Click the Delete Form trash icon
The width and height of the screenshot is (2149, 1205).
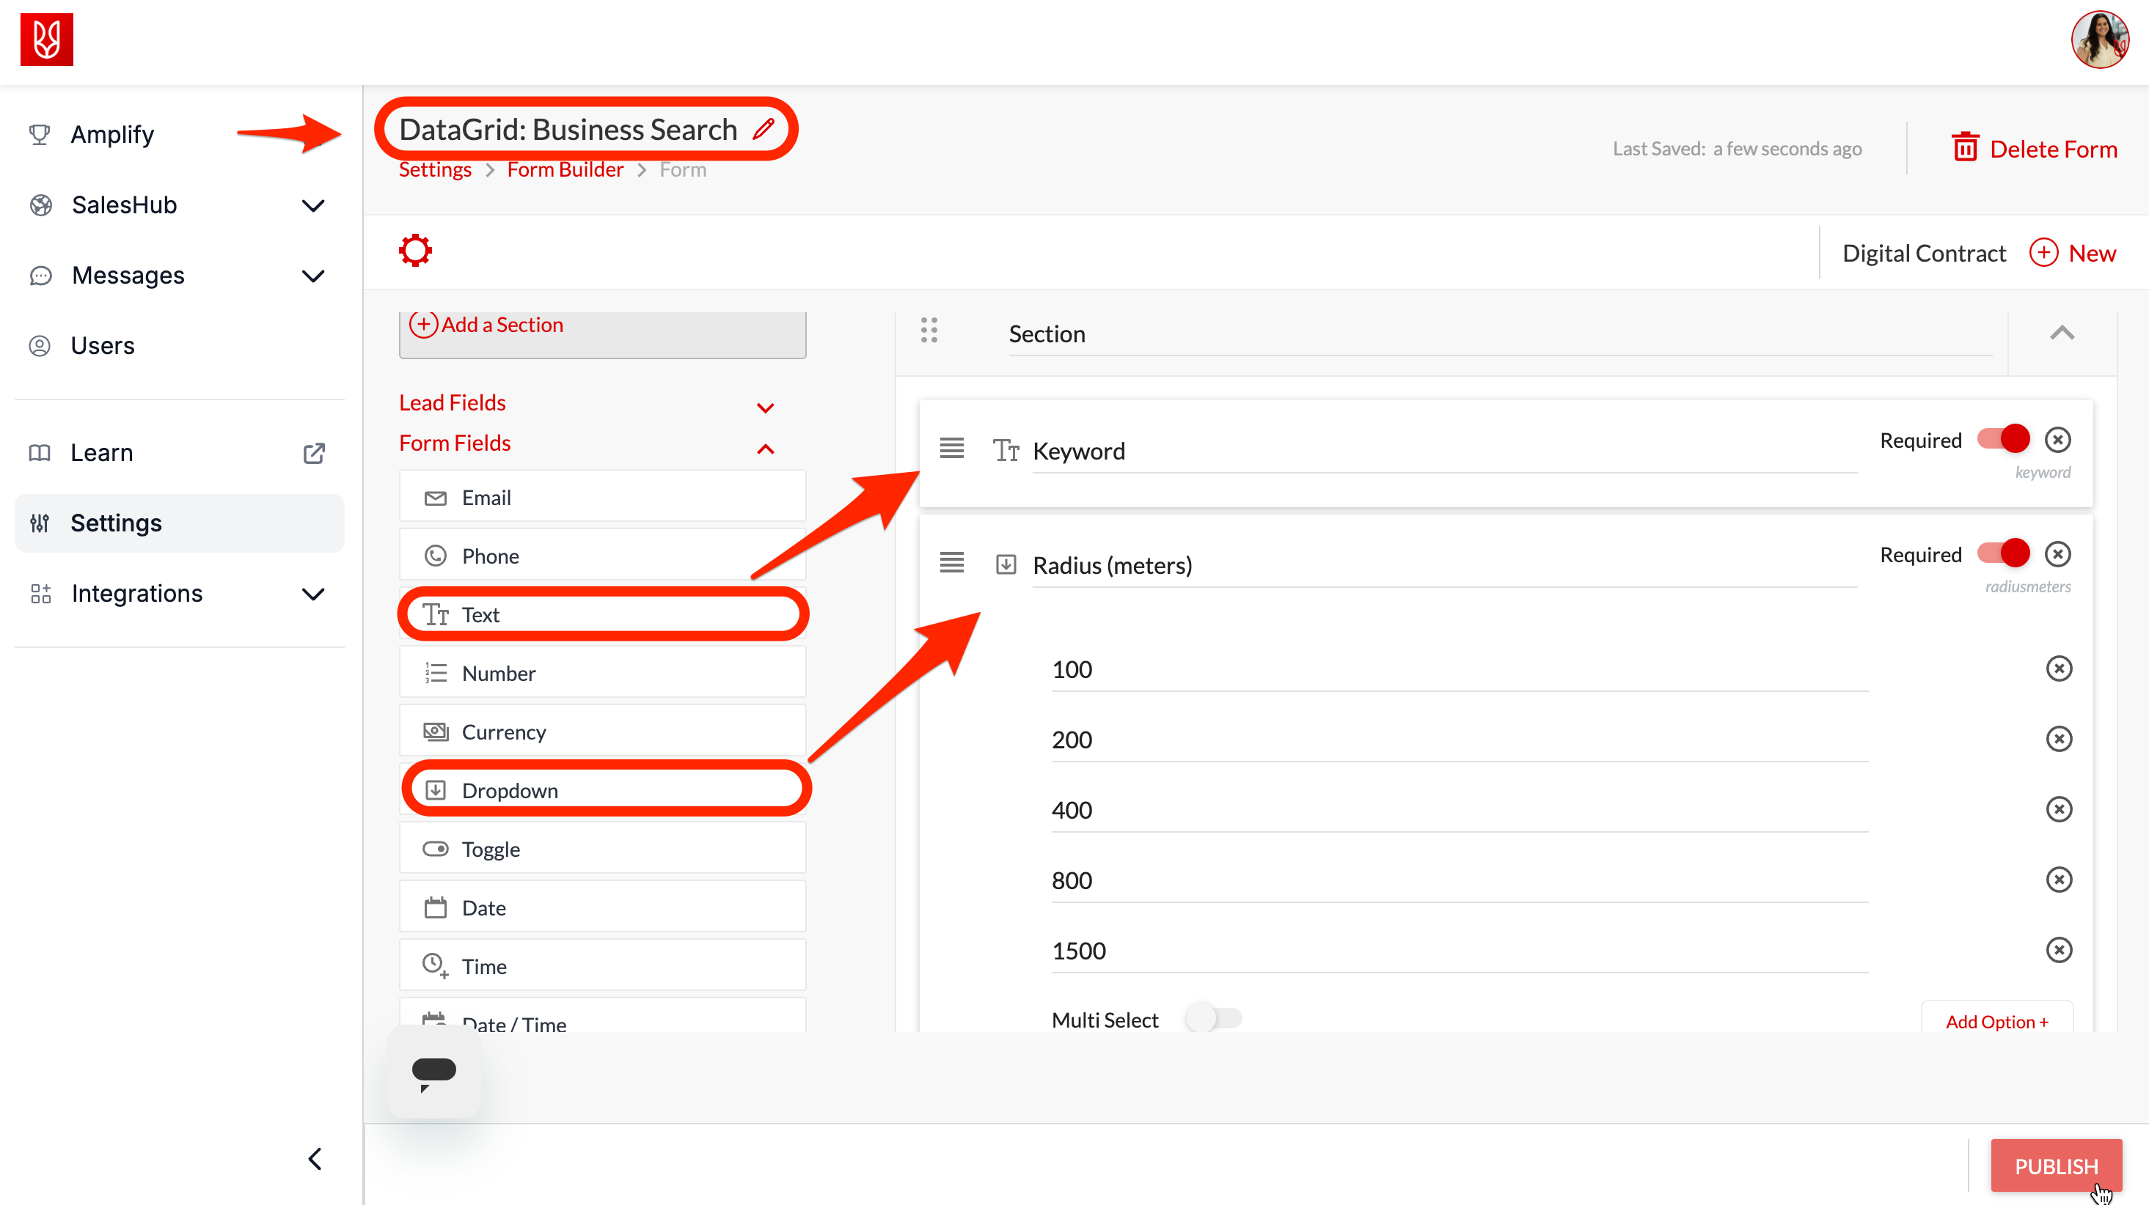click(x=1965, y=149)
